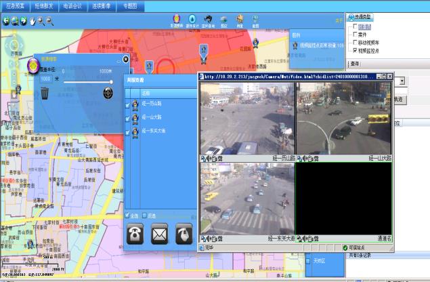Uncheck the 视频监控点 checkbox
Image resolution: width=430 pixels, height=282 pixels.
pyautogui.click(x=355, y=50)
